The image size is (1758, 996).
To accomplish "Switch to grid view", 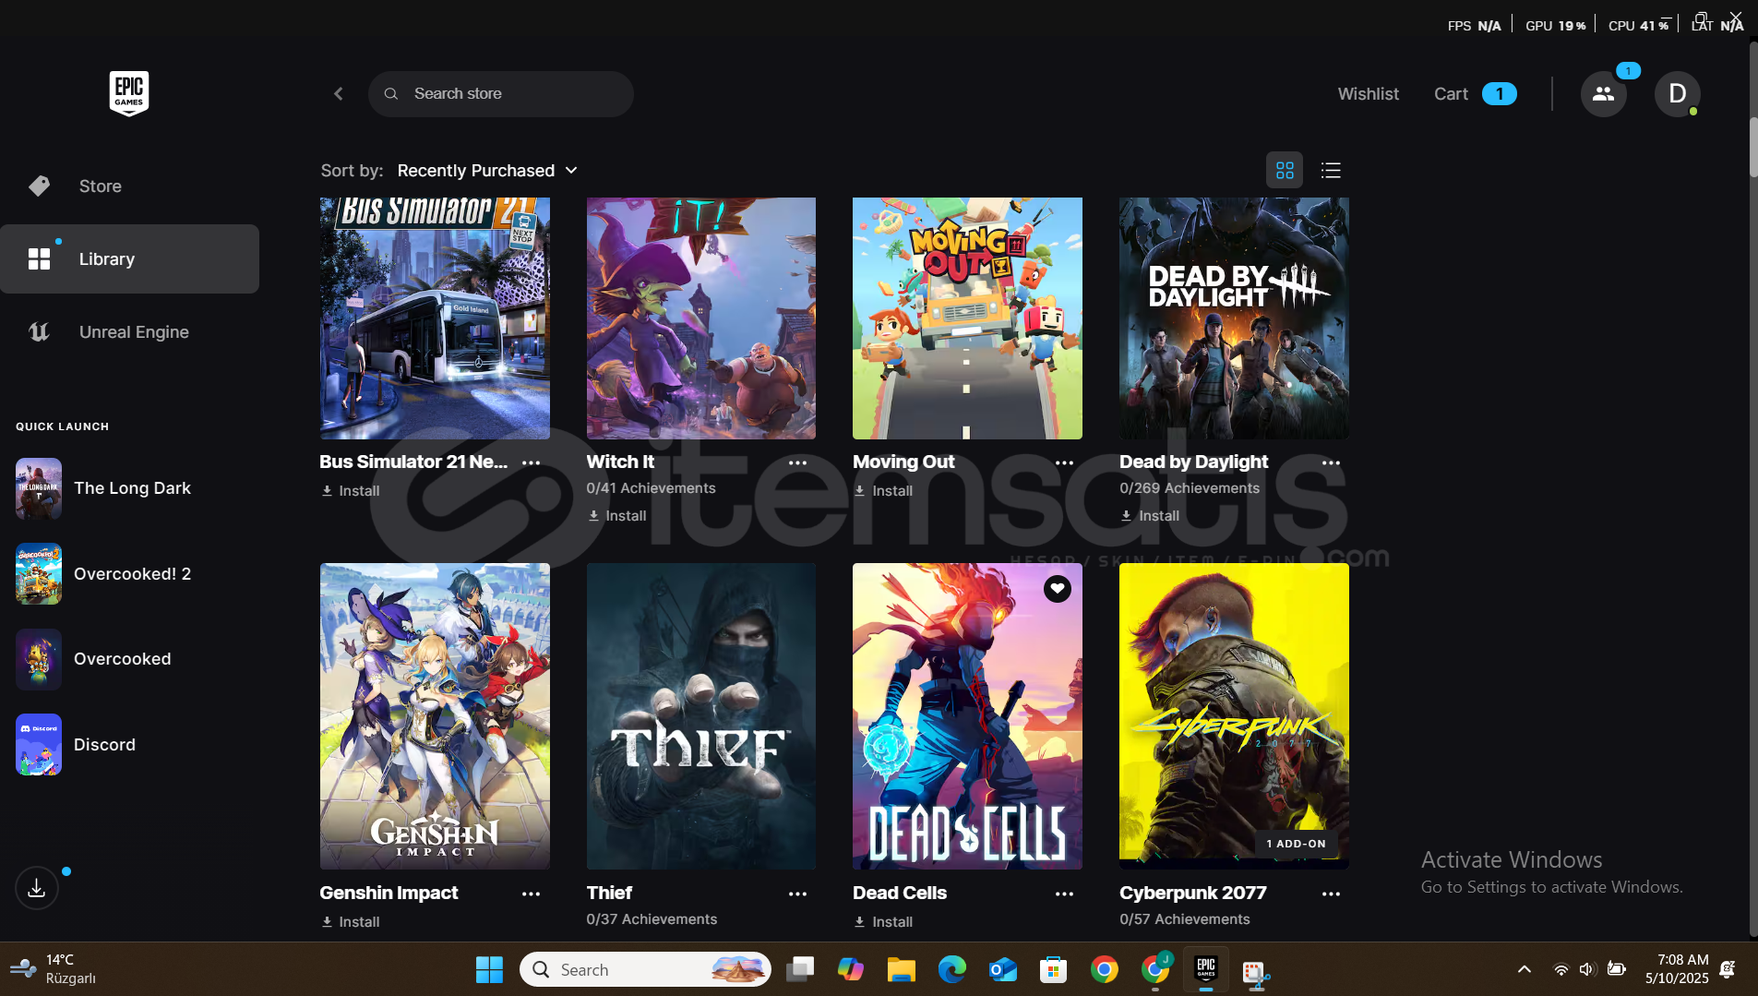I will click(x=1285, y=171).
